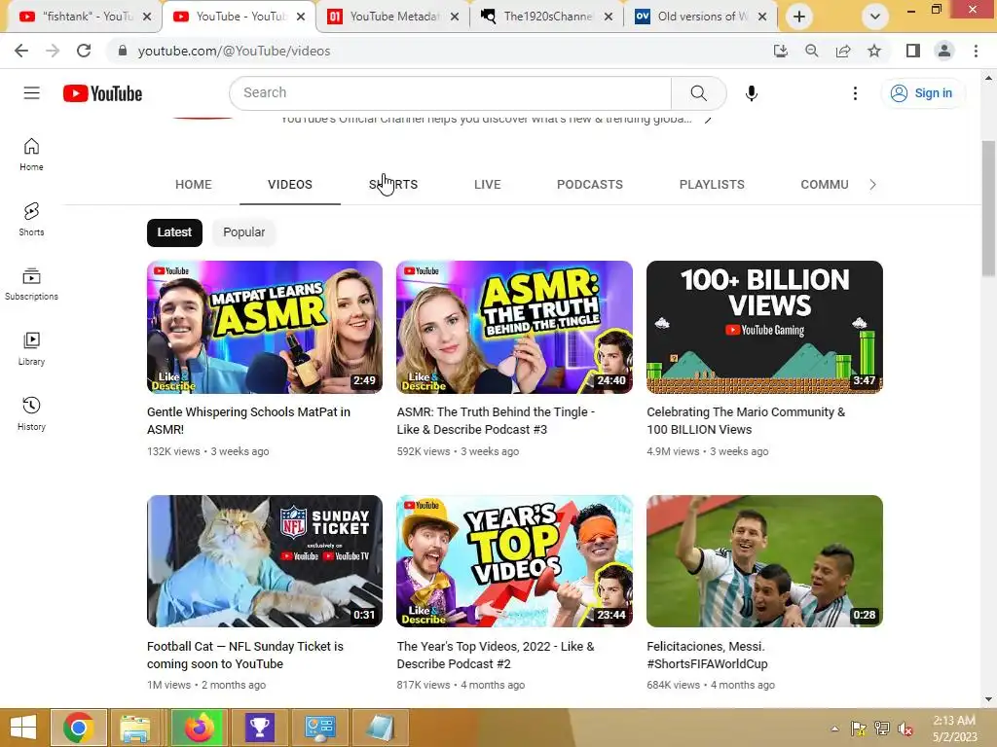Open title Gentle Whispering Schools MatPat in ASMR!
This screenshot has height=747, width=997.
(248, 420)
